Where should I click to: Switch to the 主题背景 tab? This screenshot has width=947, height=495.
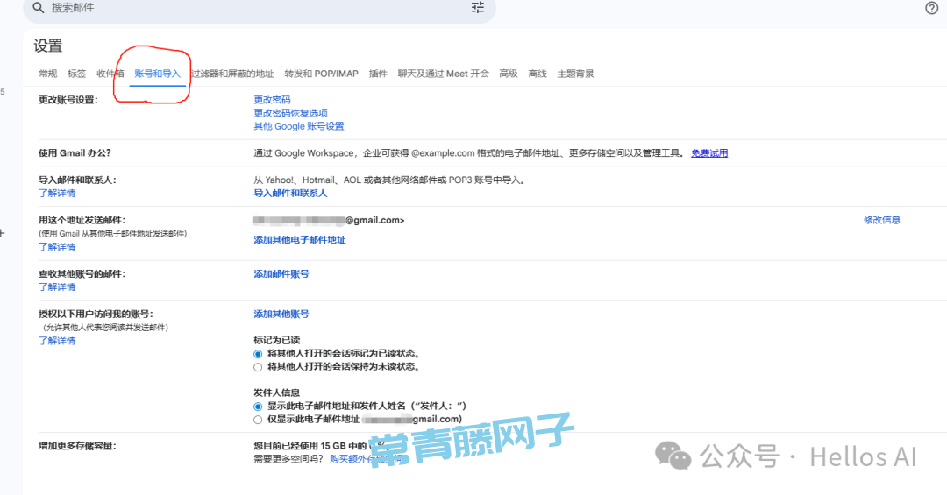click(x=575, y=74)
